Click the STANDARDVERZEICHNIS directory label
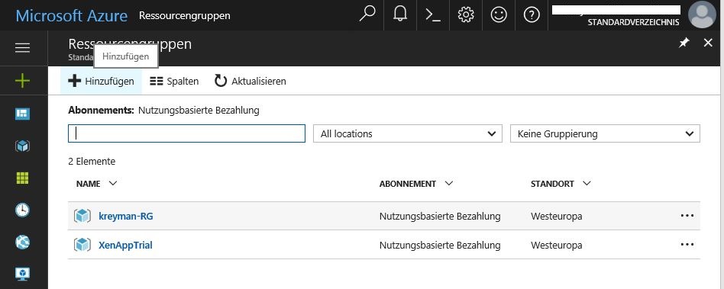The height and width of the screenshot is (289, 724). point(633,22)
